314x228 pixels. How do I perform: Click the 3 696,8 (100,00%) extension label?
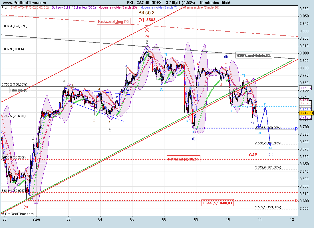(268, 128)
